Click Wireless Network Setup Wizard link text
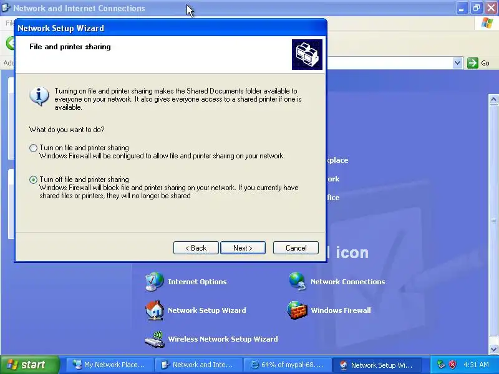 223,339
